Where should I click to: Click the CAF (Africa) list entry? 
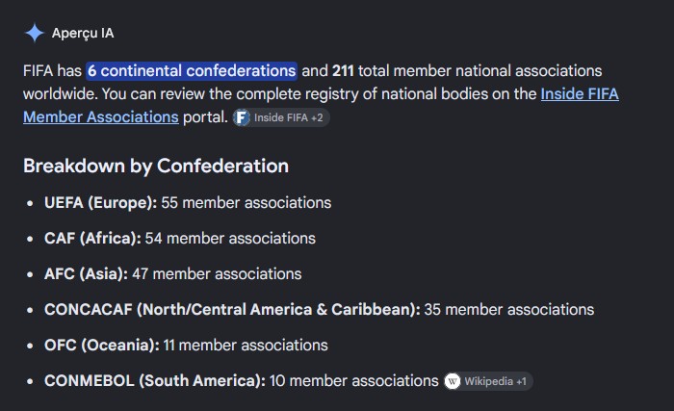[180, 238]
